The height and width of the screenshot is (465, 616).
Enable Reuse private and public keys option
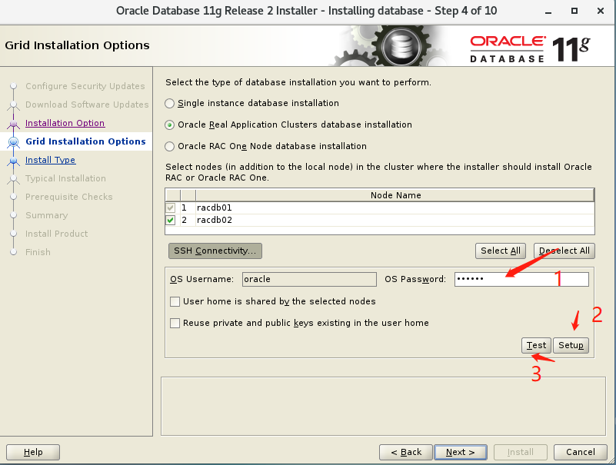coord(175,324)
